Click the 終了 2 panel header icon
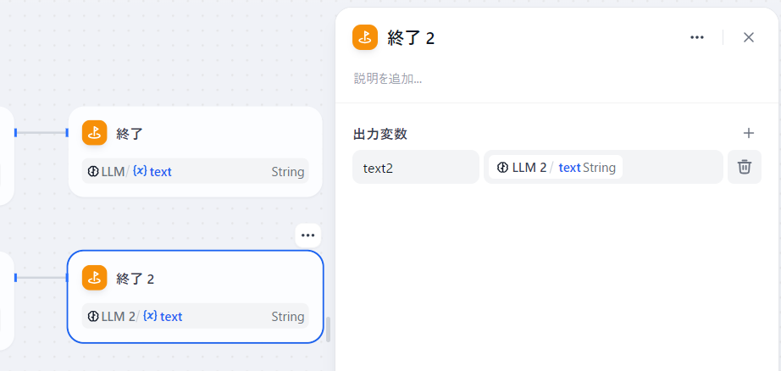 (x=365, y=37)
